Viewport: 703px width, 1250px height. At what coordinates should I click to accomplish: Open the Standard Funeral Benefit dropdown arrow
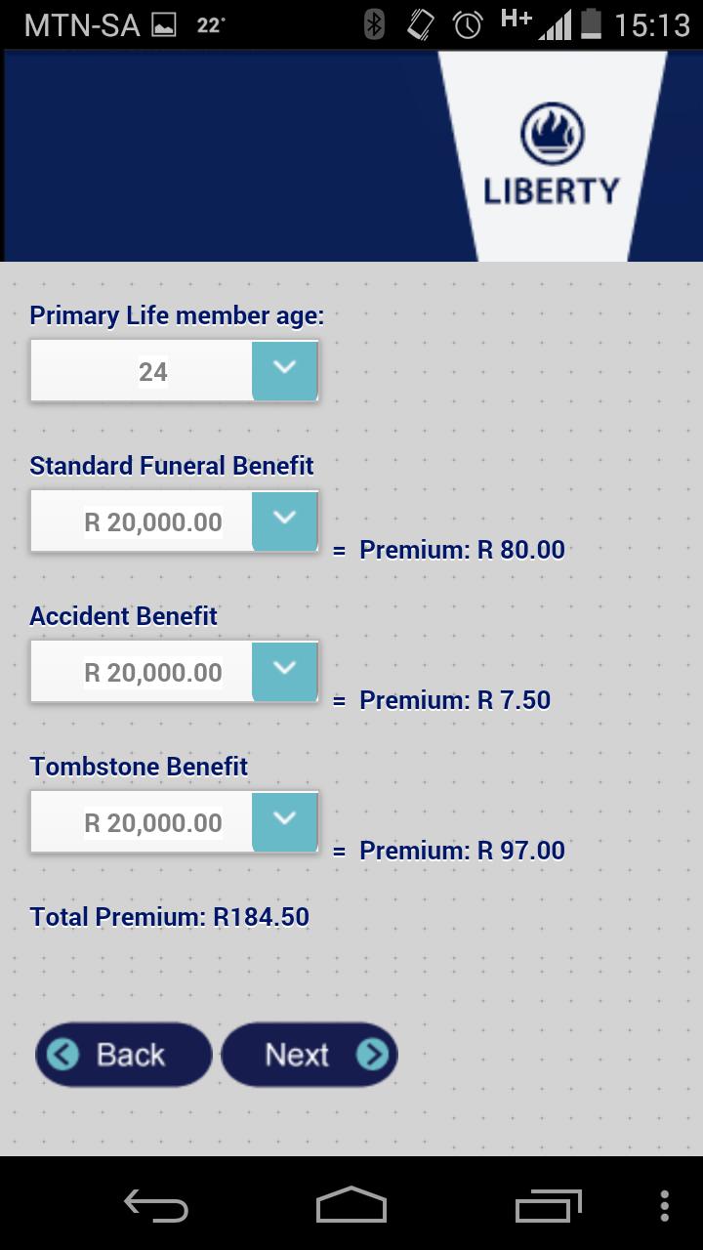tap(285, 521)
